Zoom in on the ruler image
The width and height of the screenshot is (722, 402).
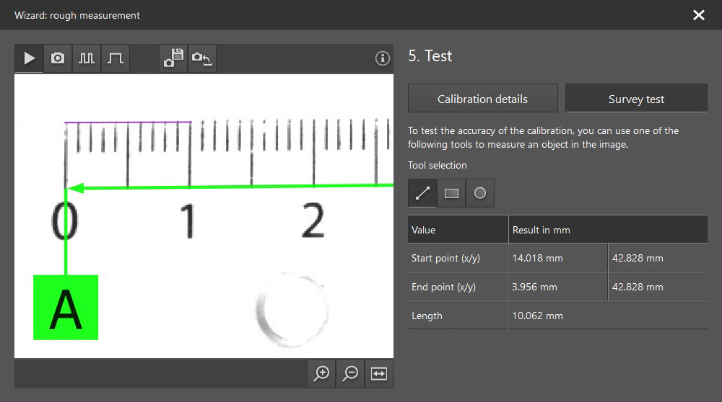pyautogui.click(x=322, y=373)
